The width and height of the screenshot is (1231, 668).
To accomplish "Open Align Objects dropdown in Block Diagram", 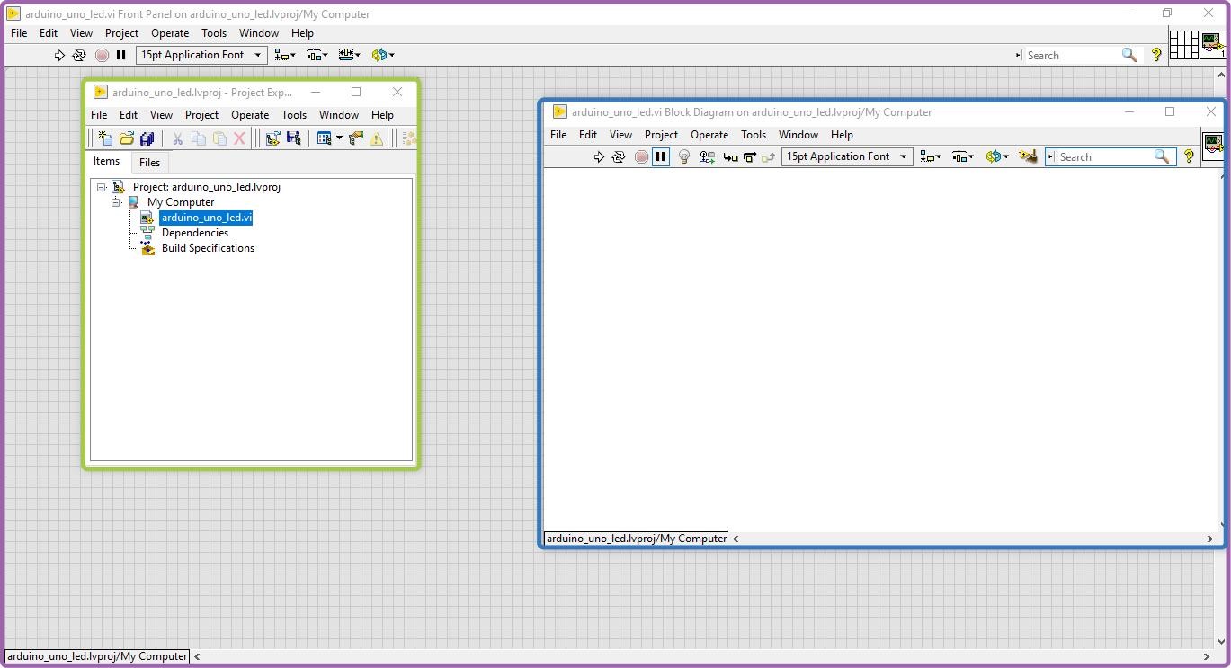I will point(931,156).
